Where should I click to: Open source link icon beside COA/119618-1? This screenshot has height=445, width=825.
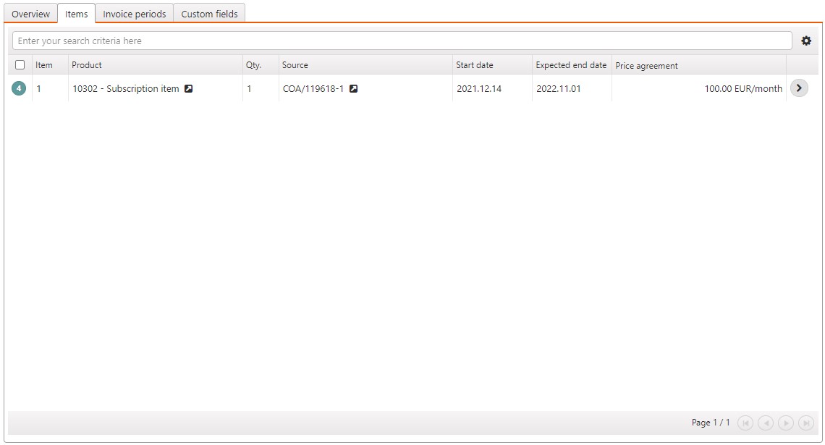click(x=354, y=89)
